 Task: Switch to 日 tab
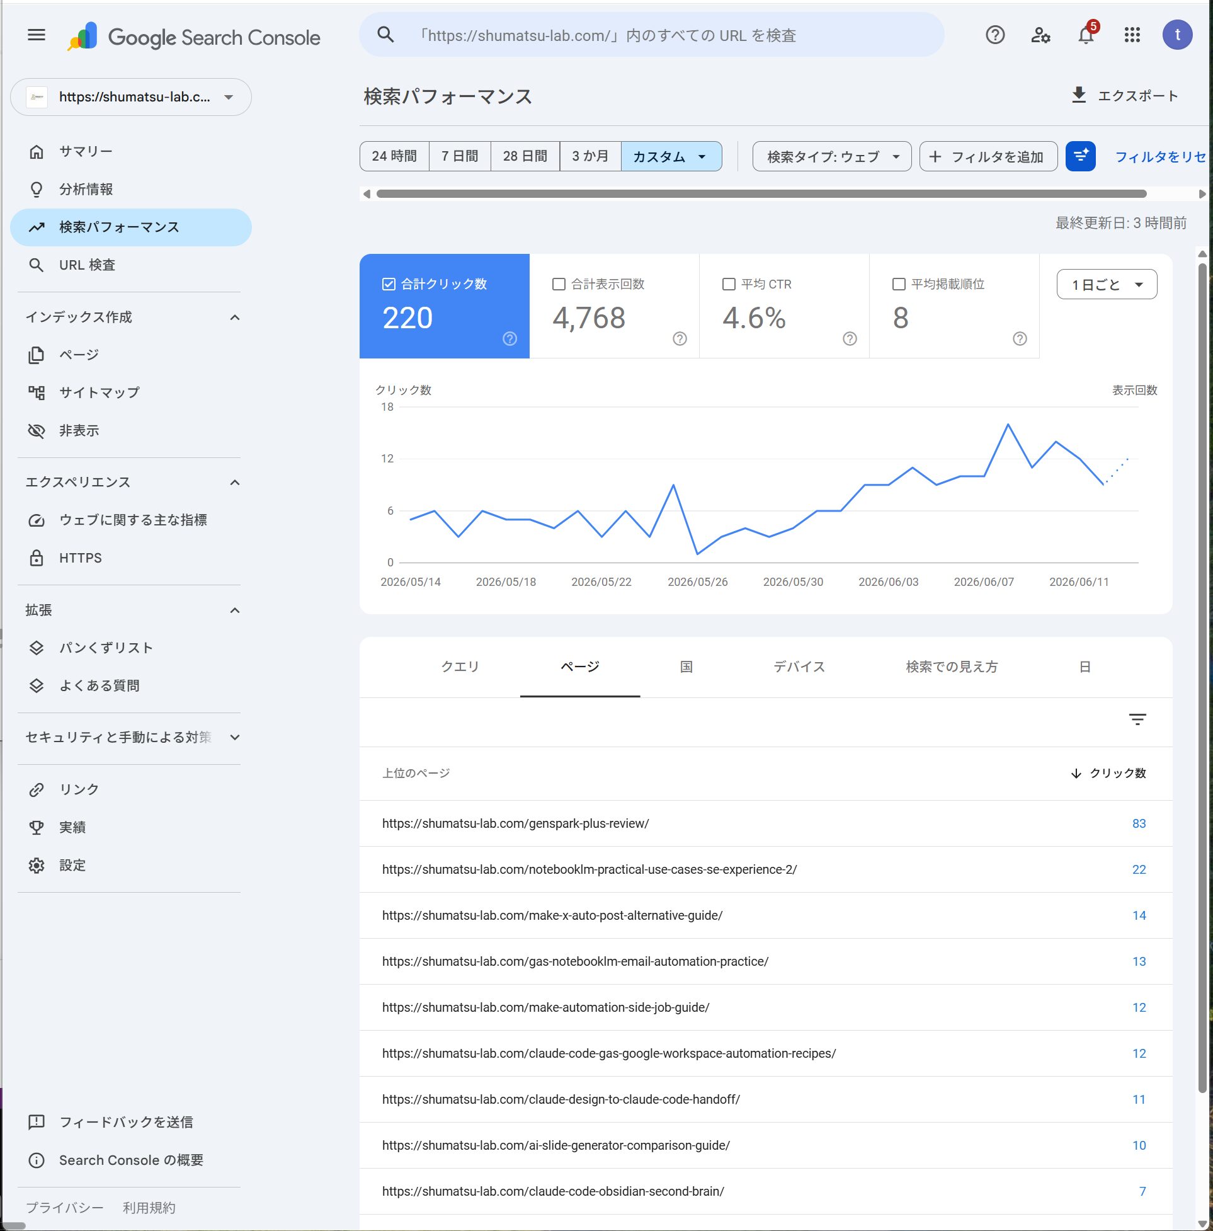(x=1085, y=667)
